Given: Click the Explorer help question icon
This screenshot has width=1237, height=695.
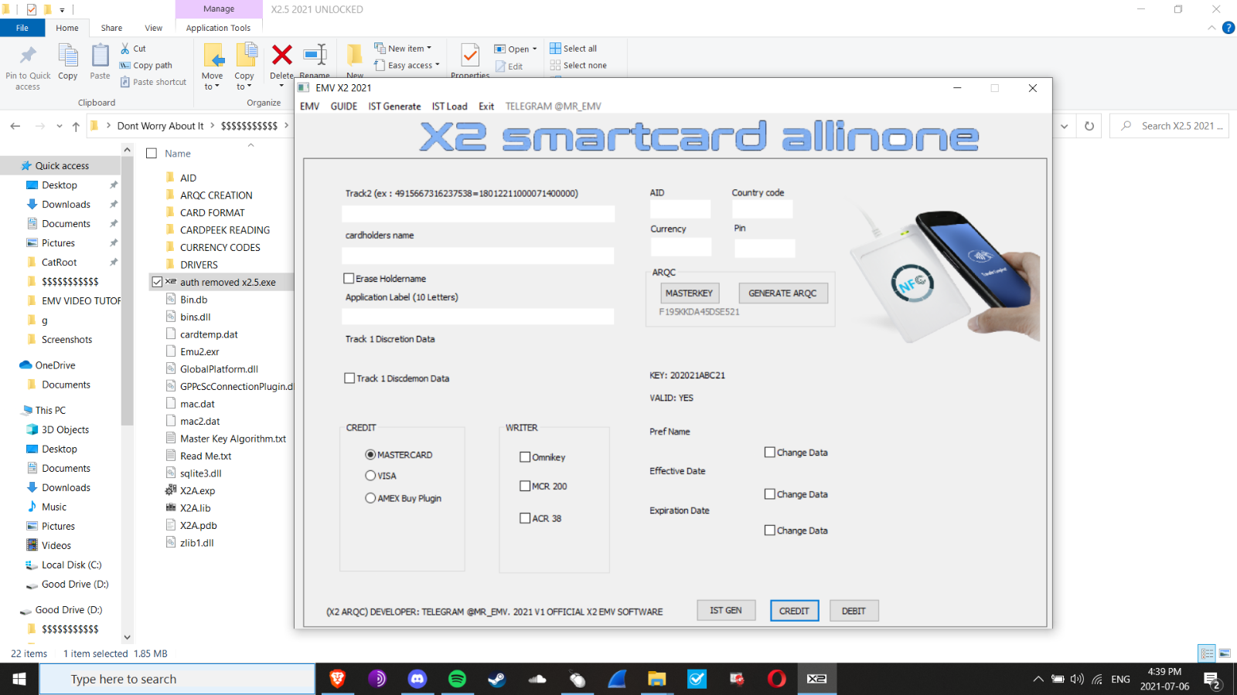Looking at the screenshot, I should 1228,28.
